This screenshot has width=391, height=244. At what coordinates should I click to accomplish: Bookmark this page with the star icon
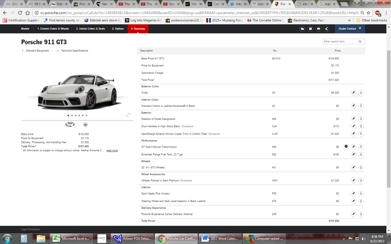point(369,13)
